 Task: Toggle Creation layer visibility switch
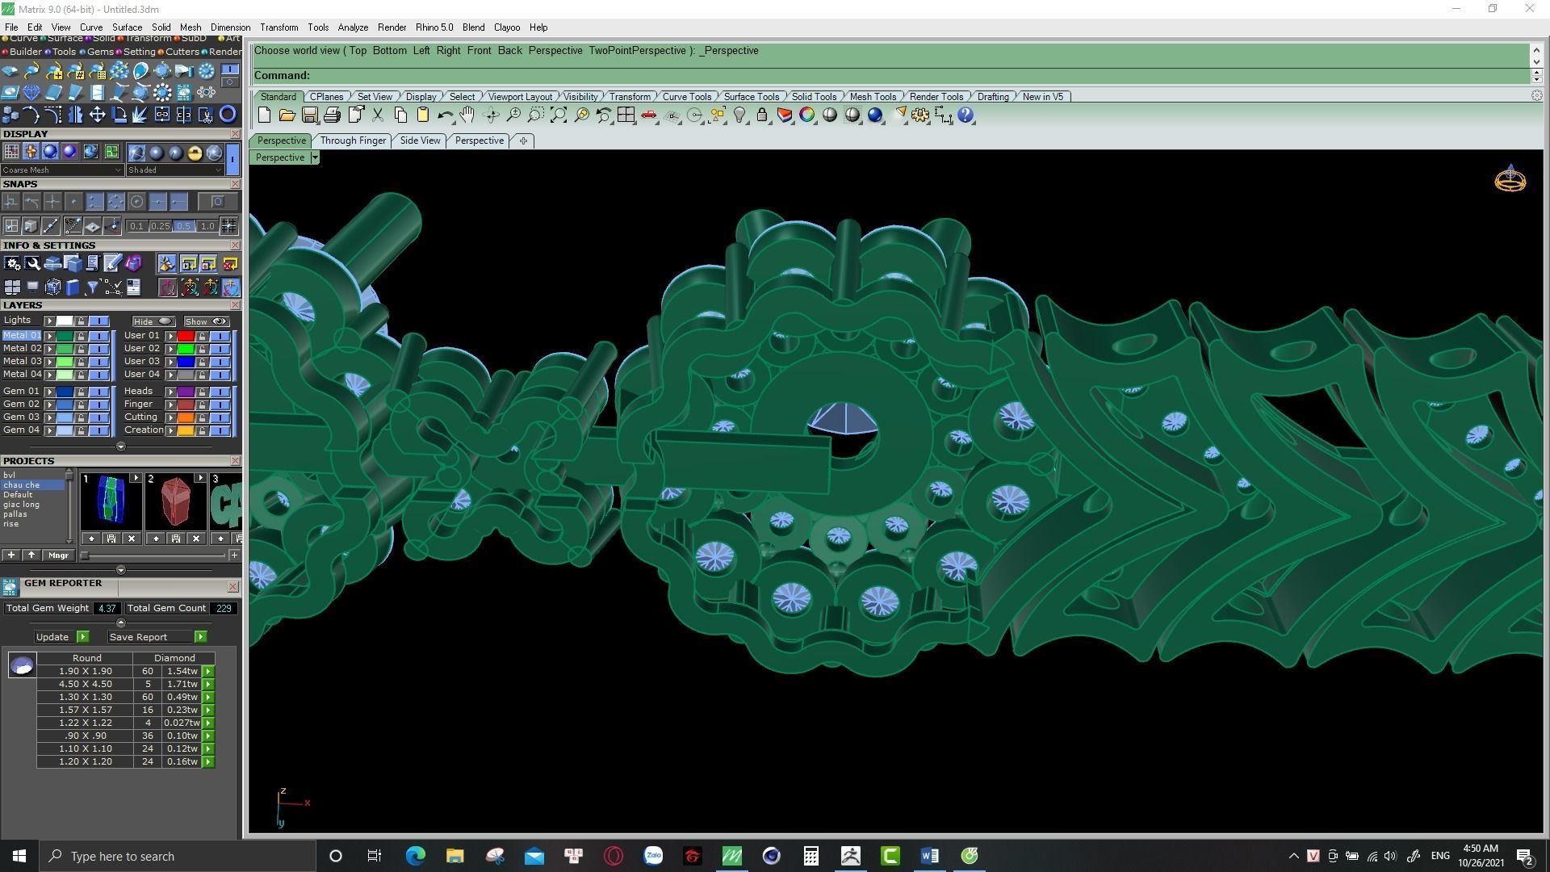click(220, 430)
